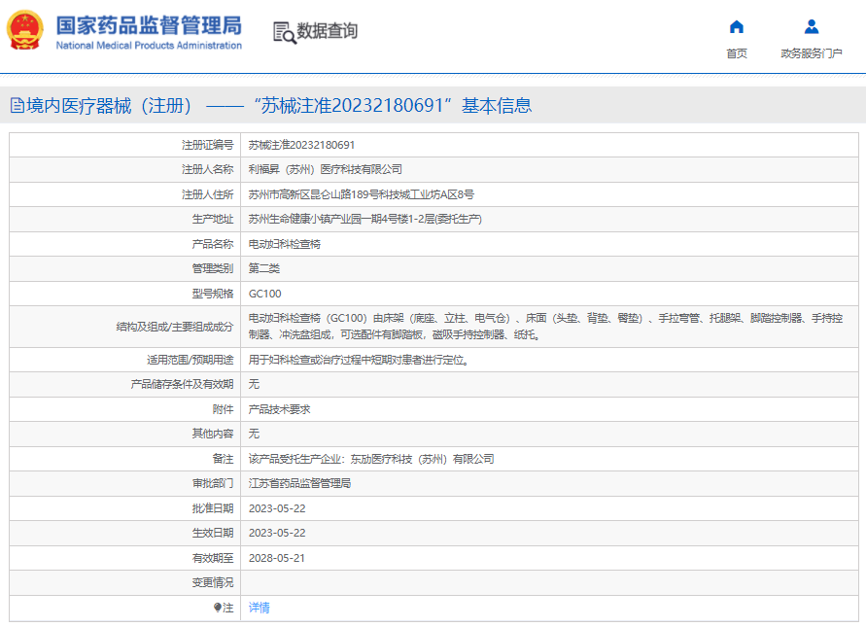
Task: Click the 其他内容 label
Action: [213, 434]
